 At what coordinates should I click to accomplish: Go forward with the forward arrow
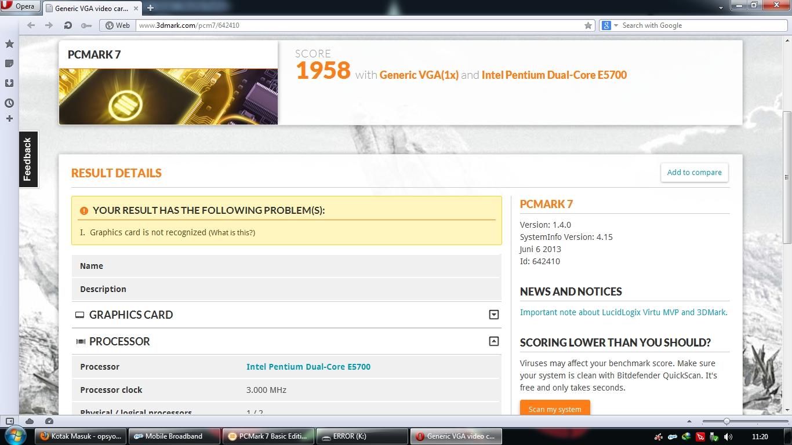coord(49,25)
